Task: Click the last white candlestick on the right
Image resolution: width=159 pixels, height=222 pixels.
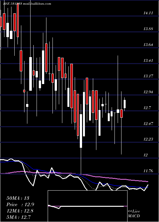Action: (125, 104)
